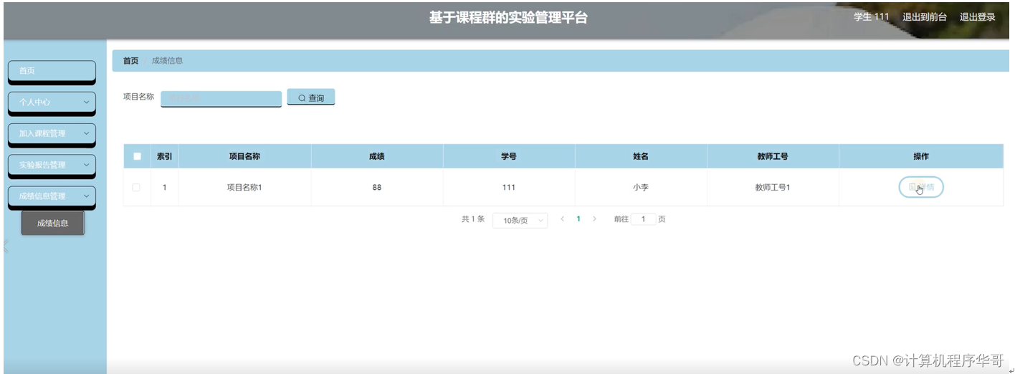Screen dimensions: 1015x374
Task: Click the 学号 column header
Action: (x=509, y=156)
